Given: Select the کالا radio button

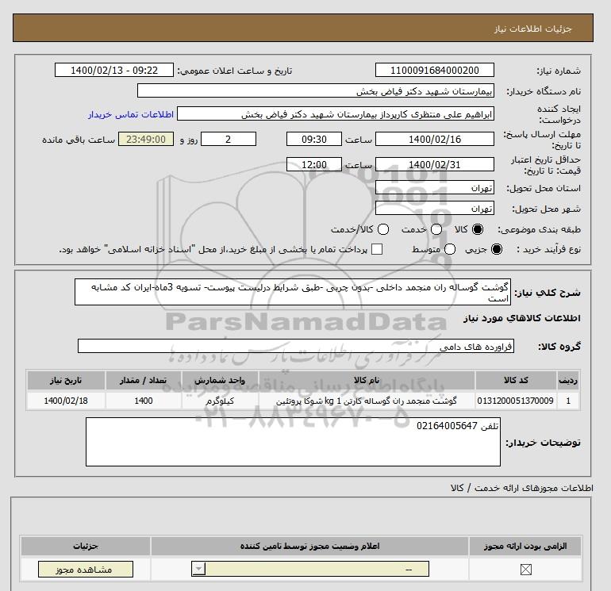Looking at the screenshot, I should 478,229.
